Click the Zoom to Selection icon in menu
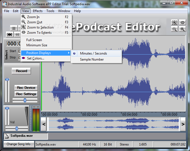Viewport: 190px width, 151px height. (x=23, y=27)
